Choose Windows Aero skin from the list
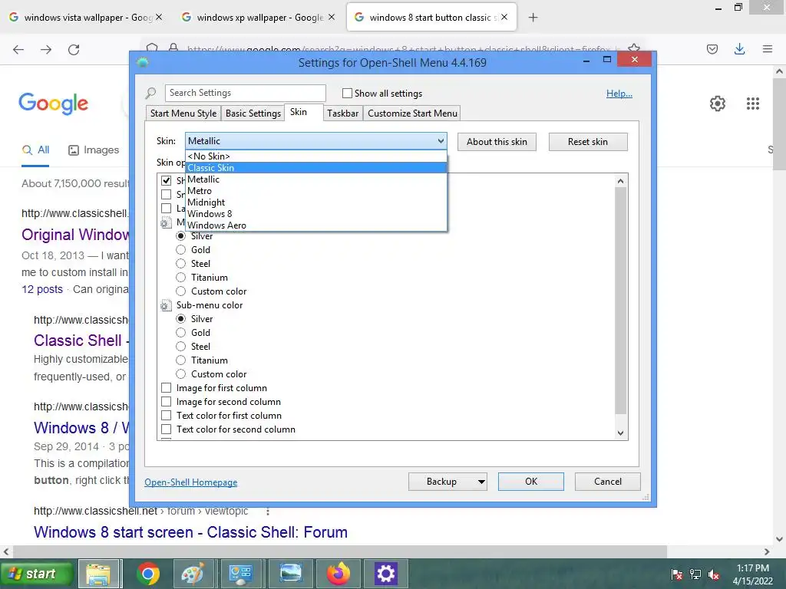The image size is (786, 589). (315, 225)
